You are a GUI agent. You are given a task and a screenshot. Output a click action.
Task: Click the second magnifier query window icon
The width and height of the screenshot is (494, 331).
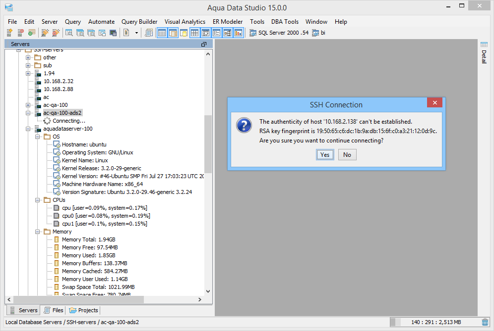[x=80, y=33]
